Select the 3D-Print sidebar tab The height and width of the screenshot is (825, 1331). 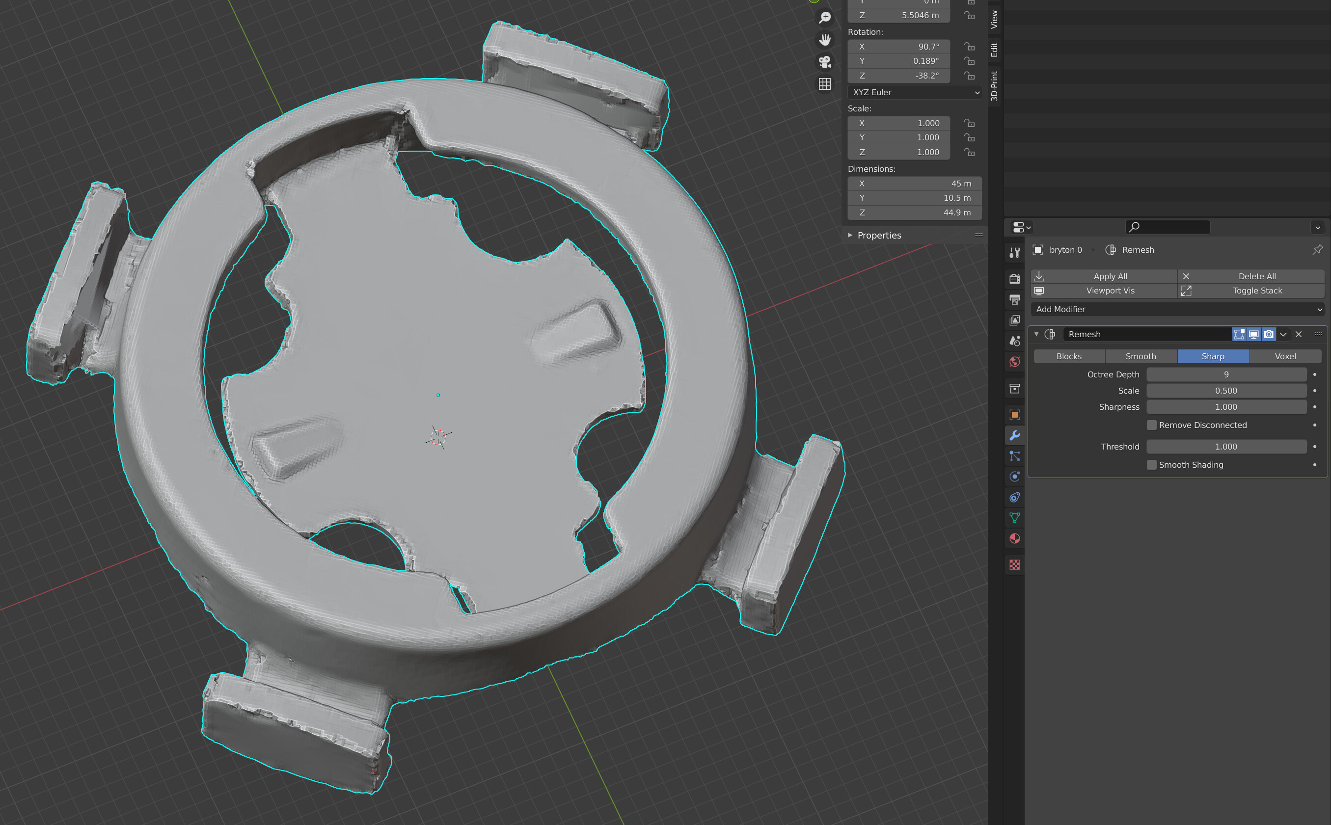tap(994, 86)
